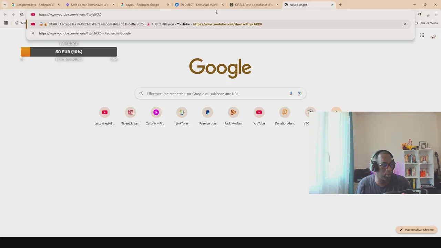Close the 'DIRECT. Vote de confiance' tab
Image resolution: width=441 pixels, height=248 pixels.
[277, 5]
